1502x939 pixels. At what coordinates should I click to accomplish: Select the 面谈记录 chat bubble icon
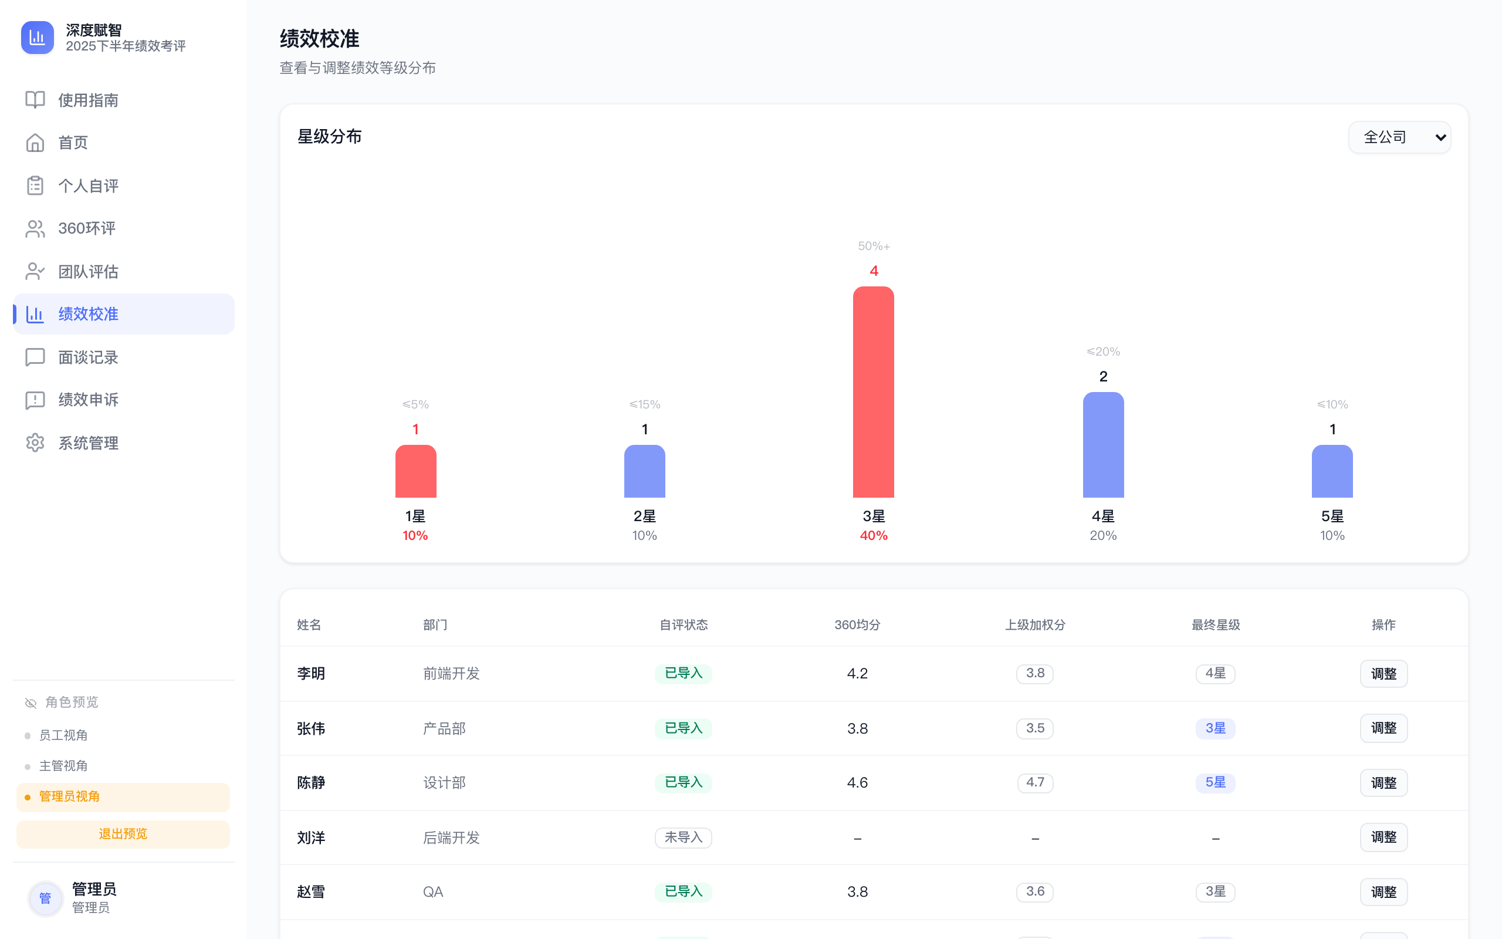34,356
